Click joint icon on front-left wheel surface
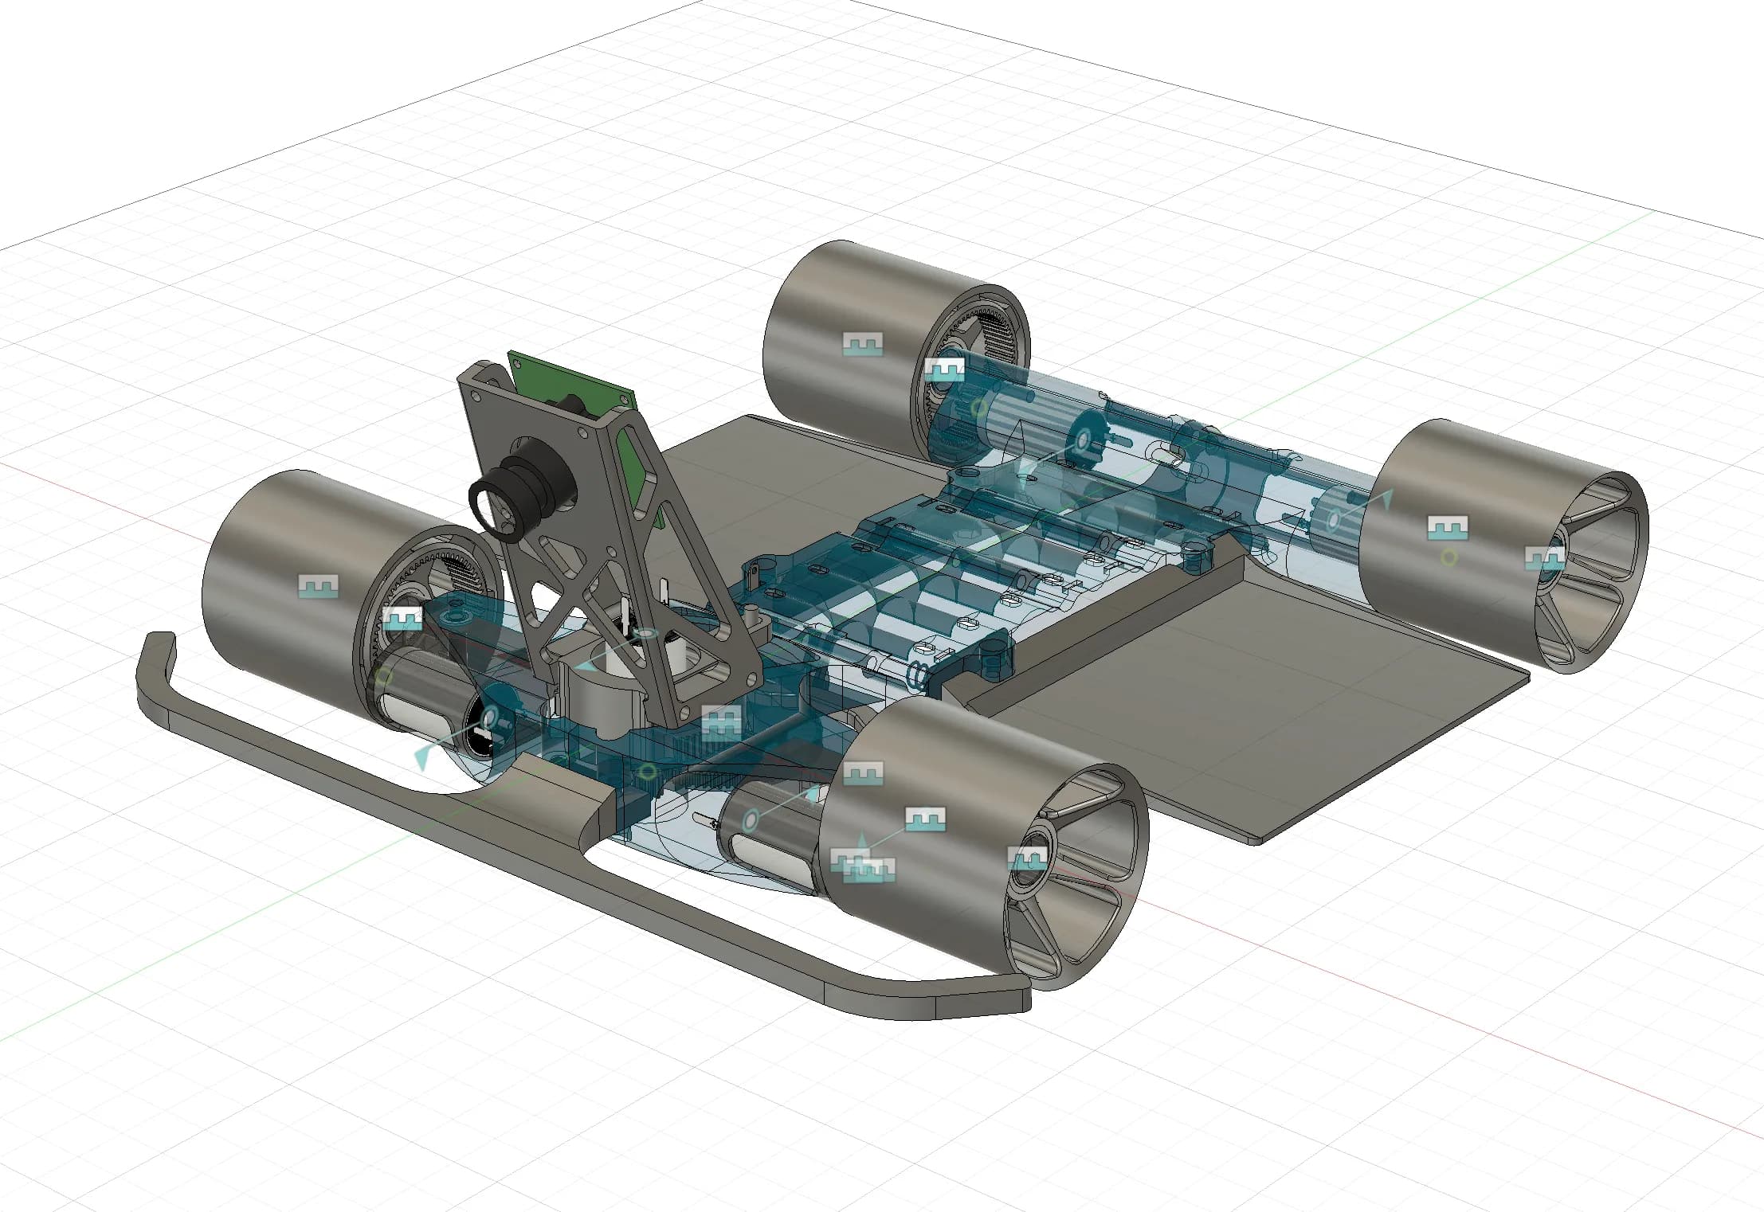The image size is (1764, 1212). pyautogui.click(x=318, y=587)
